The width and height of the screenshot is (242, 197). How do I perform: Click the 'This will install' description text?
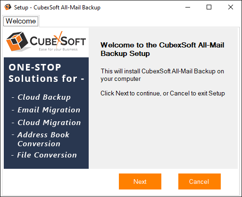162,75
